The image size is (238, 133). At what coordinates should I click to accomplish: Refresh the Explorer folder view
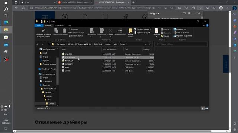click(x=150, y=44)
